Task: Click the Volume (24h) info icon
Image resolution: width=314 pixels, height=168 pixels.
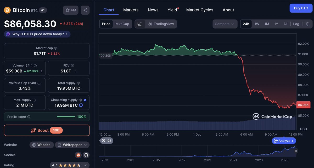Action: click(x=35, y=66)
